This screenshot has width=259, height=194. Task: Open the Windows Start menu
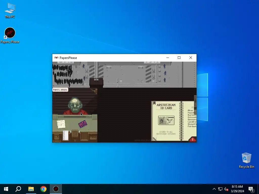click(6, 189)
